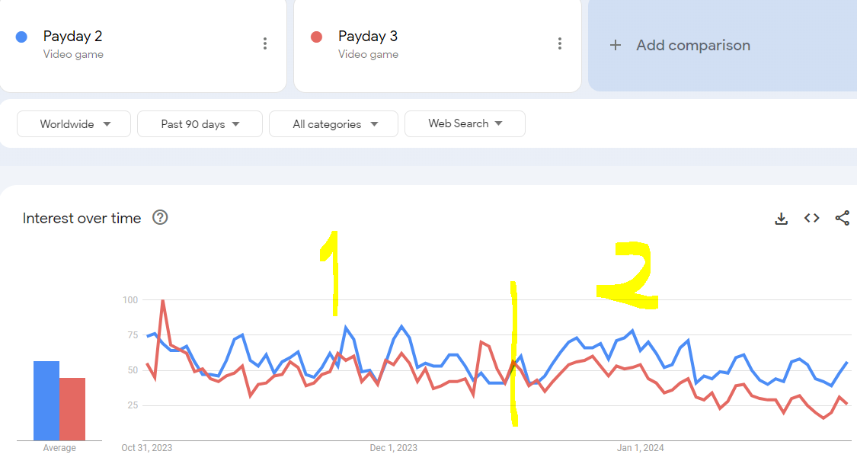
Task: Click the 50 y-axis label
Action: click(133, 370)
